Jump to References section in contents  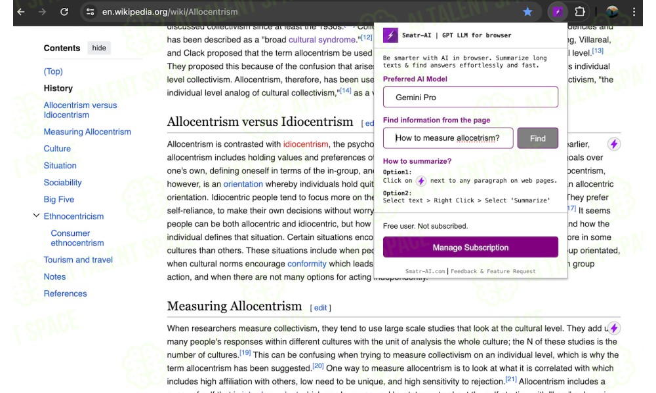pyautogui.click(x=65, y=293)
